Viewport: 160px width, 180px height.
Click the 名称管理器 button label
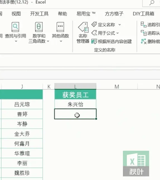coord(83,38)
